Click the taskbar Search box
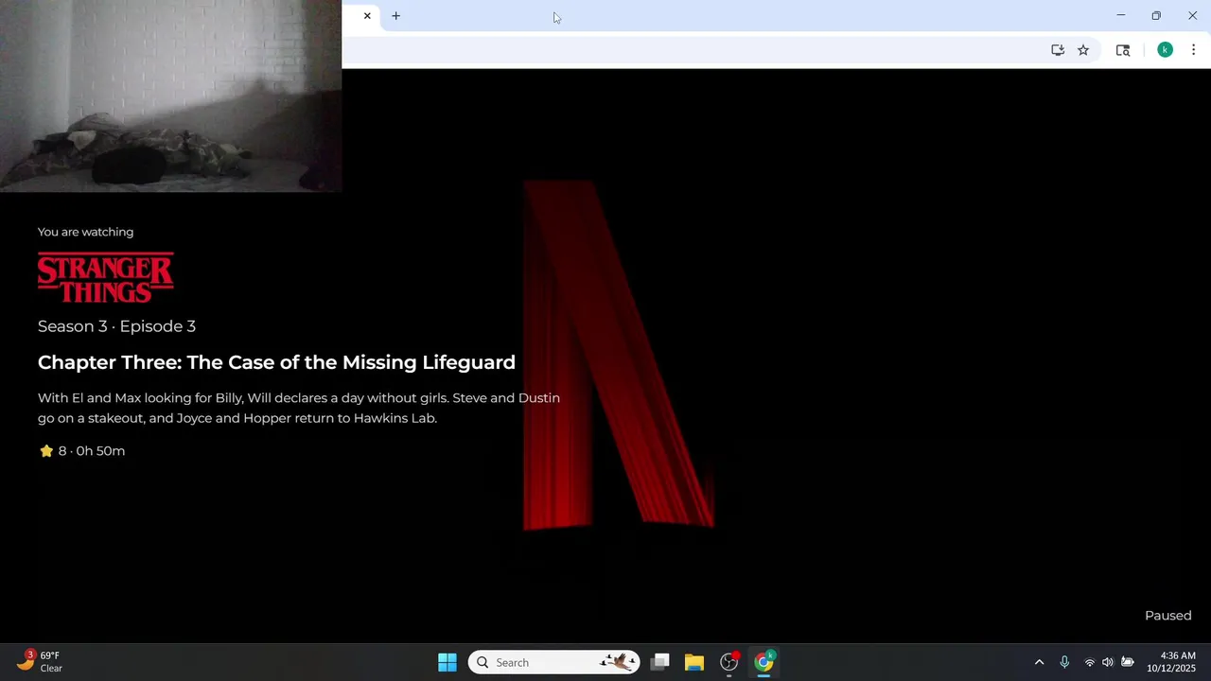Image resolution: width=1211 pixels, height=681 pixels. coord(554,662)
